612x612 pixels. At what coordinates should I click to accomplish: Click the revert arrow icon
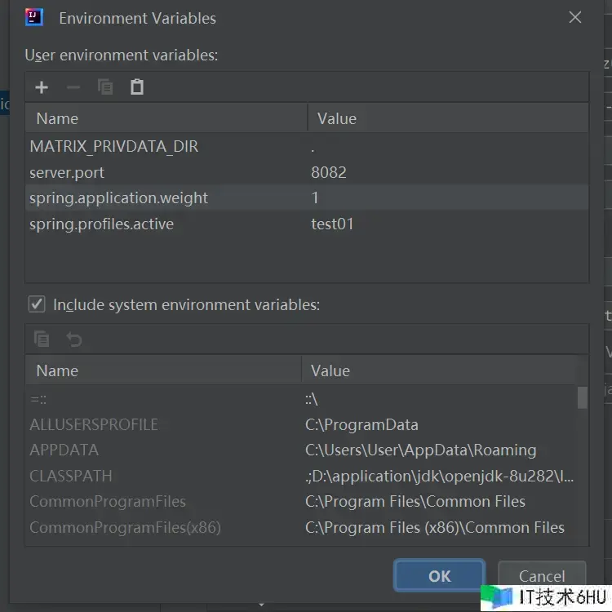(74, 339)
